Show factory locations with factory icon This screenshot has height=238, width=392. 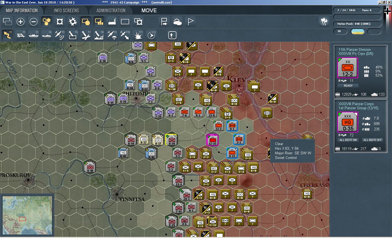(x=112, y=21)
